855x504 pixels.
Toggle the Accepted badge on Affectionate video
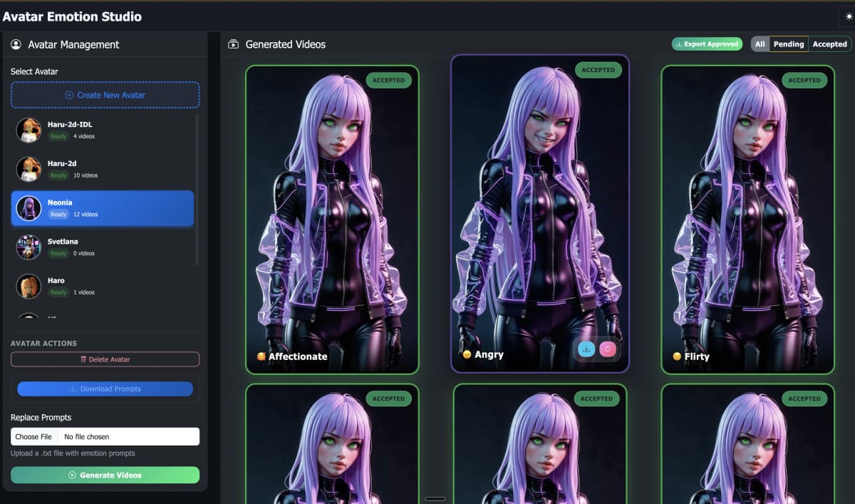coord(389,81)
